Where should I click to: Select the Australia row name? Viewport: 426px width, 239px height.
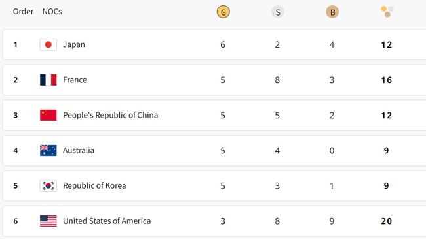tap(79, 150)
